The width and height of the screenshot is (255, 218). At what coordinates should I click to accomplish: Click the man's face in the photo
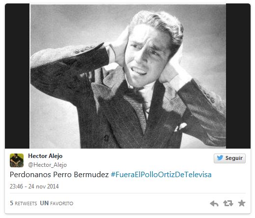point(146,56)
